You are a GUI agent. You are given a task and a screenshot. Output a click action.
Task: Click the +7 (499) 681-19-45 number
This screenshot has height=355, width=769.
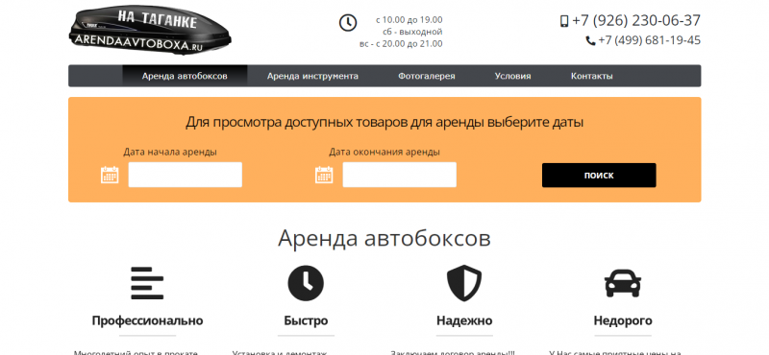650,40
